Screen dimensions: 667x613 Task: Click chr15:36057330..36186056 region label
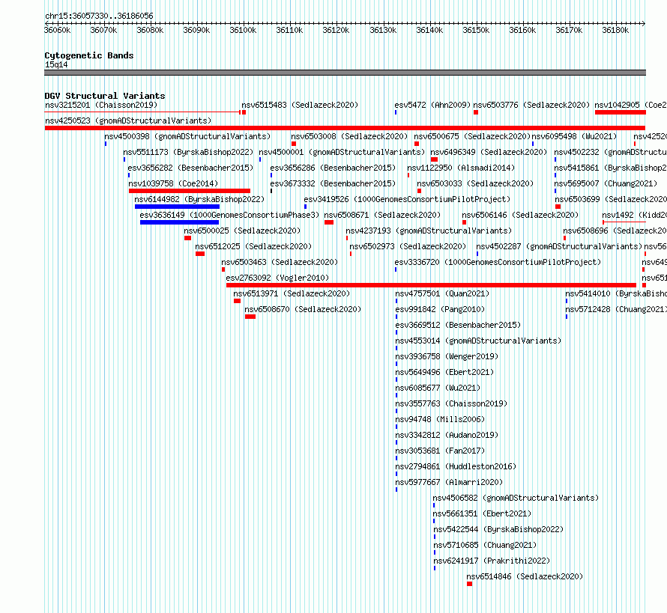tap(99, 16)
